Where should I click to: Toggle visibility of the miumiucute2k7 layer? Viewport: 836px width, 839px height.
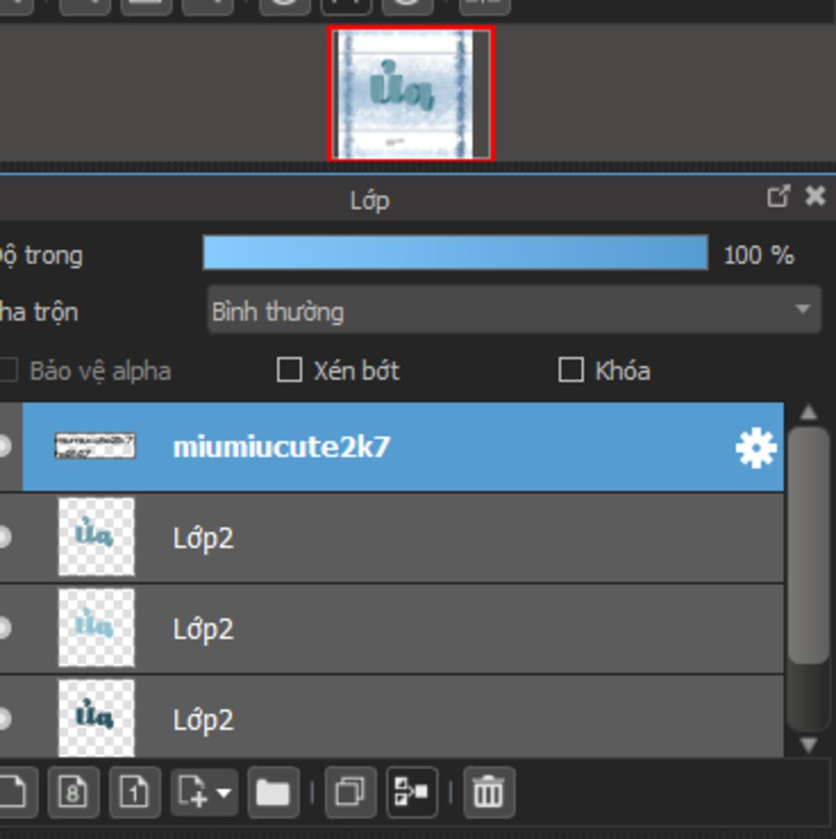point(6,446)
